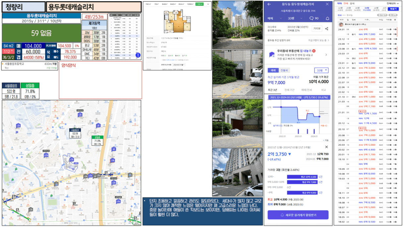The image size is (403, 227).
Task: Open the comments bubble showing 90
Action: pos(314,18)
